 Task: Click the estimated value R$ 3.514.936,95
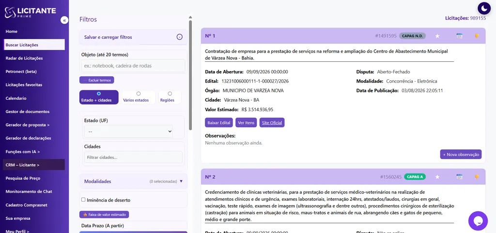(257, 110)
